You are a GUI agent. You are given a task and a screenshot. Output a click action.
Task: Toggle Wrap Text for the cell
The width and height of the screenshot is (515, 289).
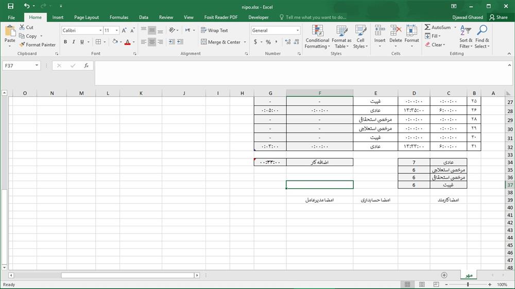tap(214, 30)
